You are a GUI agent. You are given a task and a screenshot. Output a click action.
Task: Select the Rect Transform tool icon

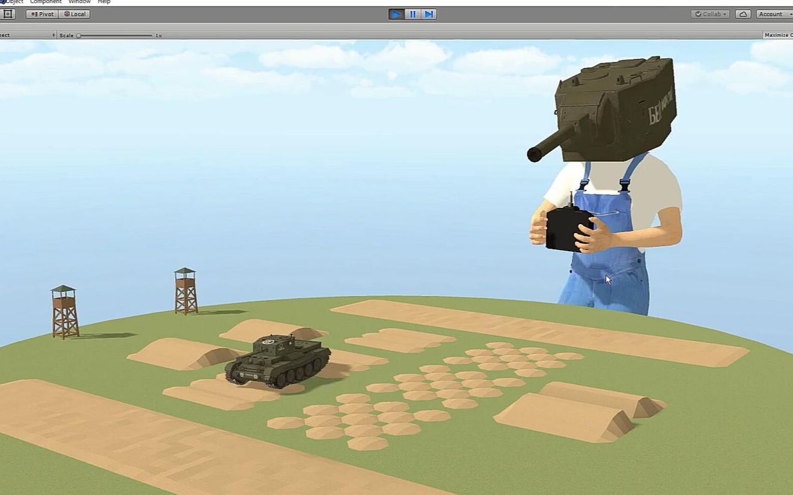click(x=7, y=14)
